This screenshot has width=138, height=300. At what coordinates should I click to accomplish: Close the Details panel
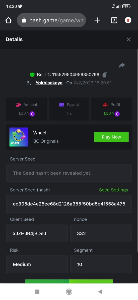129,39
